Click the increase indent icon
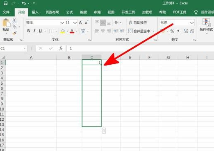The image size is (214, 151). click(x=122, y=31)
